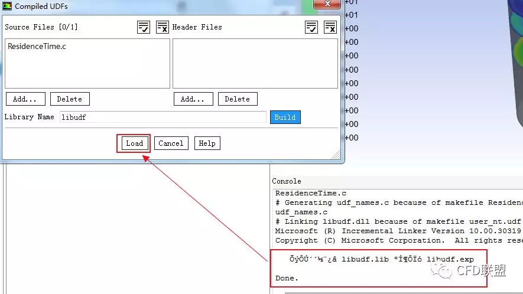Click inside the empty Header Files list

coord(255,64)
